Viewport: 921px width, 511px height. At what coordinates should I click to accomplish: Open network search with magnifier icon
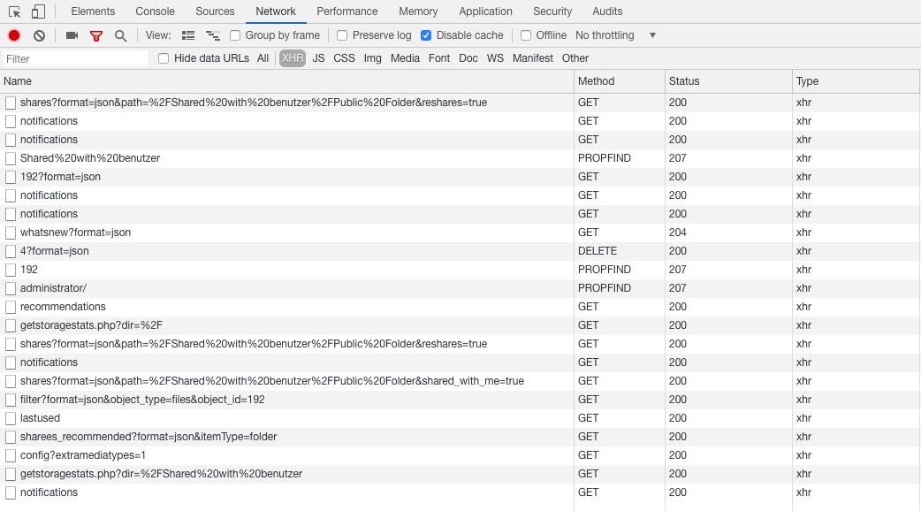click(x=120, y=36)
